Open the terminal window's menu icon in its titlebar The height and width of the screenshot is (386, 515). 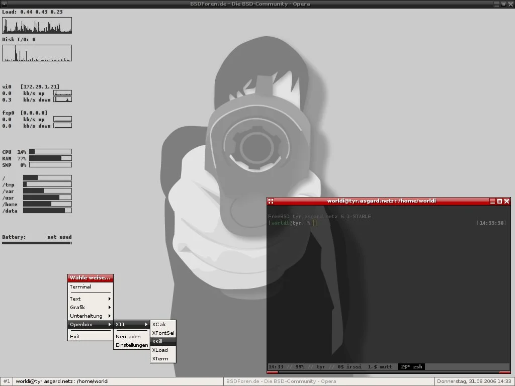pos(271,201)
